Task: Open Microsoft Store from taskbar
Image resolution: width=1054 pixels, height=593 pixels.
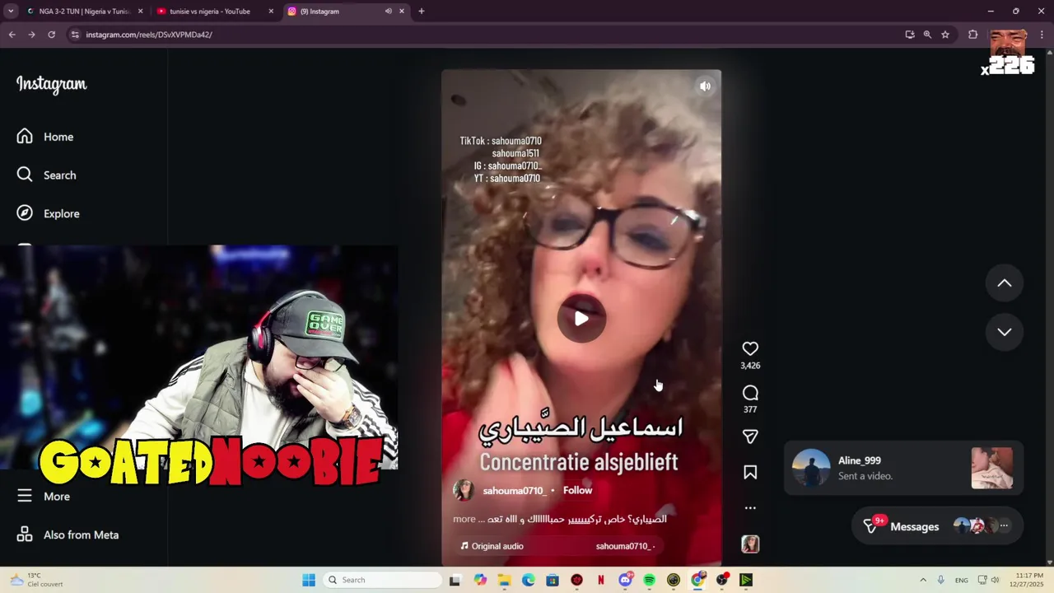Action: pos(553,580)
